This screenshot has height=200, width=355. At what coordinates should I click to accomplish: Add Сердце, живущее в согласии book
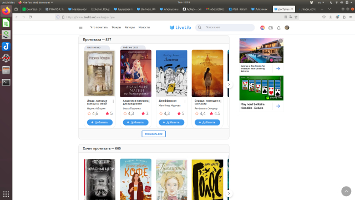click(x=207, y=122)
